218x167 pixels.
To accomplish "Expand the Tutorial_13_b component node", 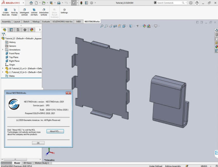I will [3, 72].
